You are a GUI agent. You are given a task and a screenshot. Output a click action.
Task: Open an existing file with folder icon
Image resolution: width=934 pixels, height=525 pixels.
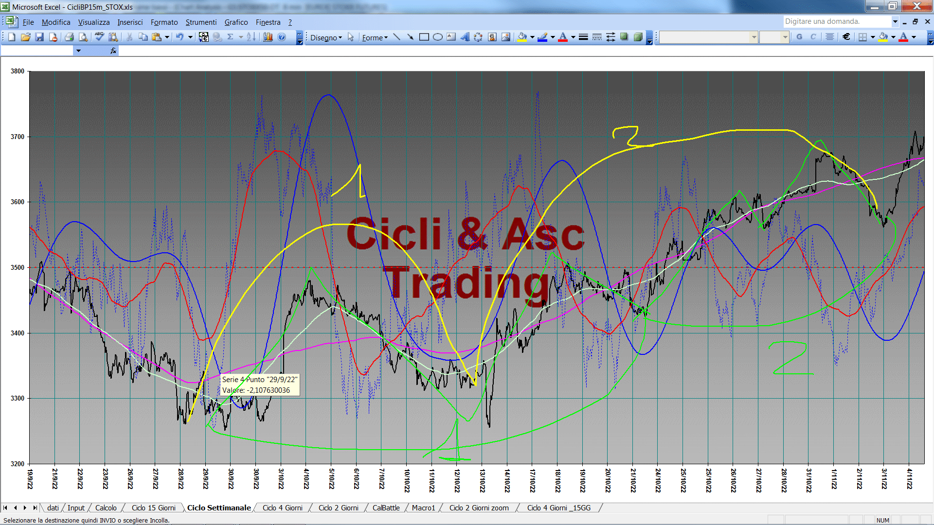click(x=26, y=37)
